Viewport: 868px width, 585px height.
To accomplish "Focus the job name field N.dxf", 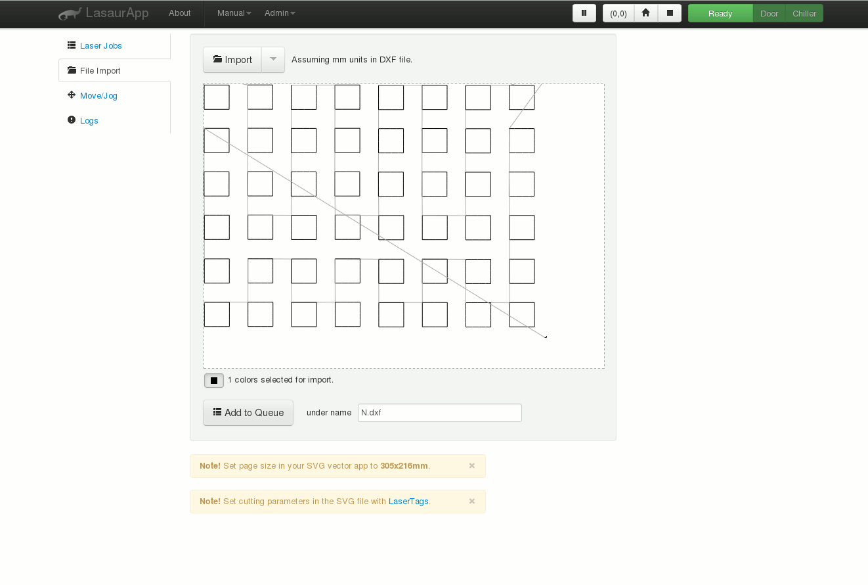I will click(x=440, y=413).
